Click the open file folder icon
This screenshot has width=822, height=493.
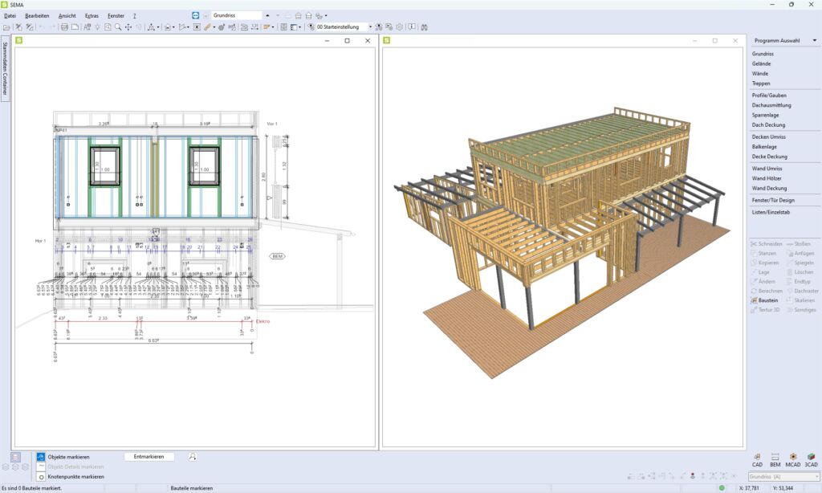(6, 26)
